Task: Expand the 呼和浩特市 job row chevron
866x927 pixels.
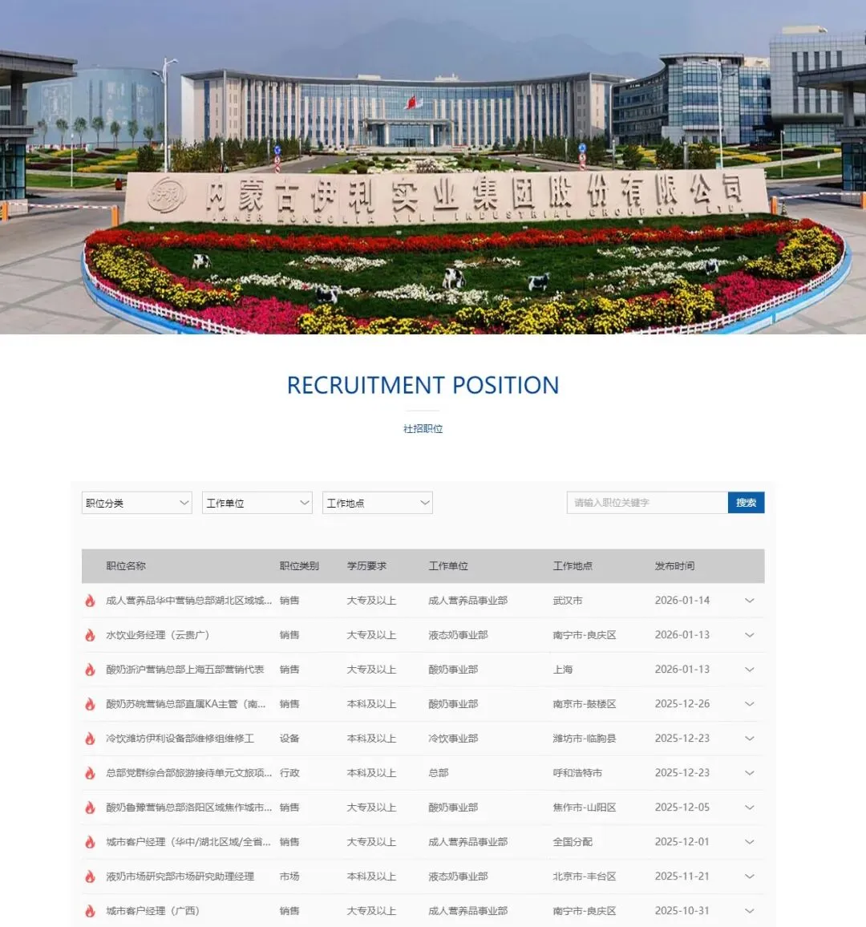Action: (750, 773)
